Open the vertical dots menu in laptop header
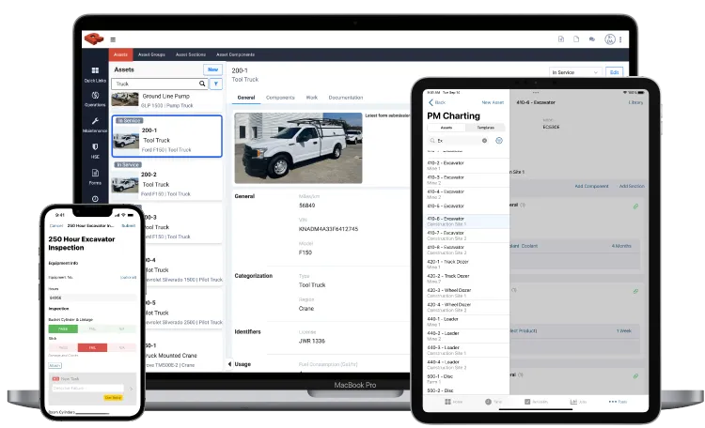 pos(620,39)
